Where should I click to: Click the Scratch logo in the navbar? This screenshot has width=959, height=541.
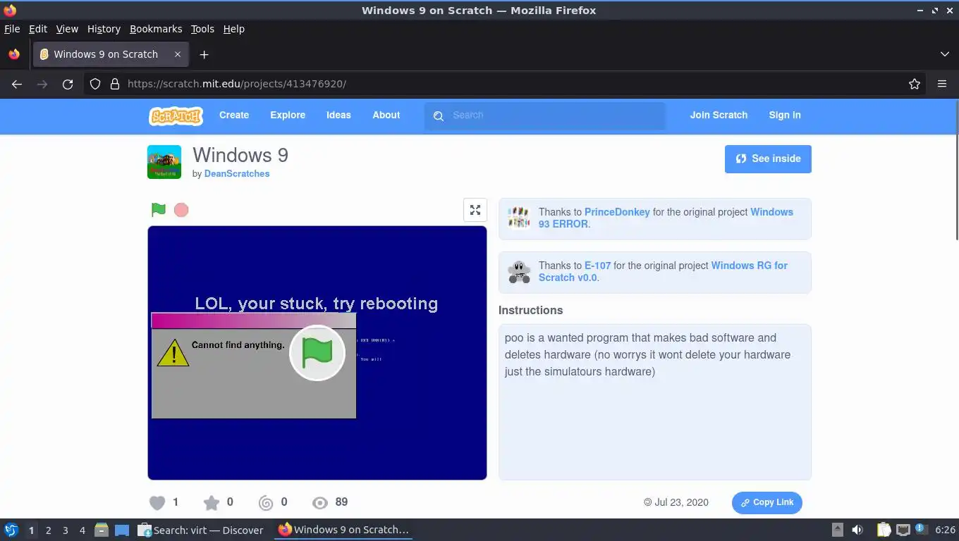(176, 116)
